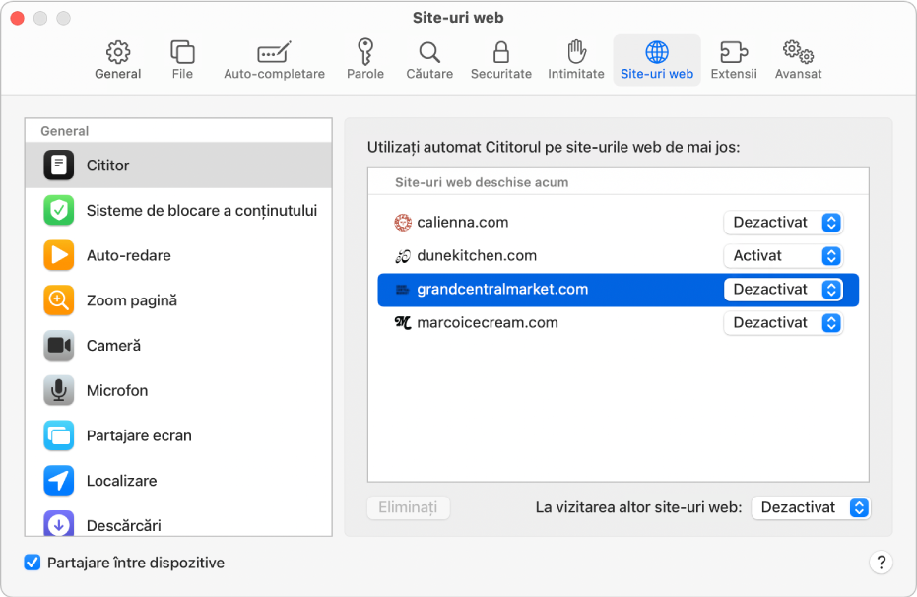This screenshot has height=597, width=917.
Task: Select the Cameră video icon
Action: (x=58, y=345)
